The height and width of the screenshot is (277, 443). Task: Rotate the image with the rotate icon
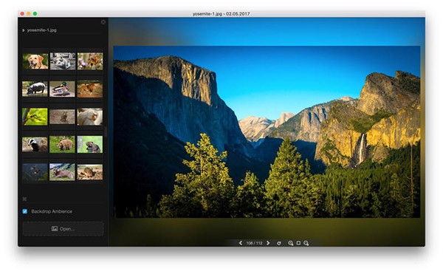279,243
